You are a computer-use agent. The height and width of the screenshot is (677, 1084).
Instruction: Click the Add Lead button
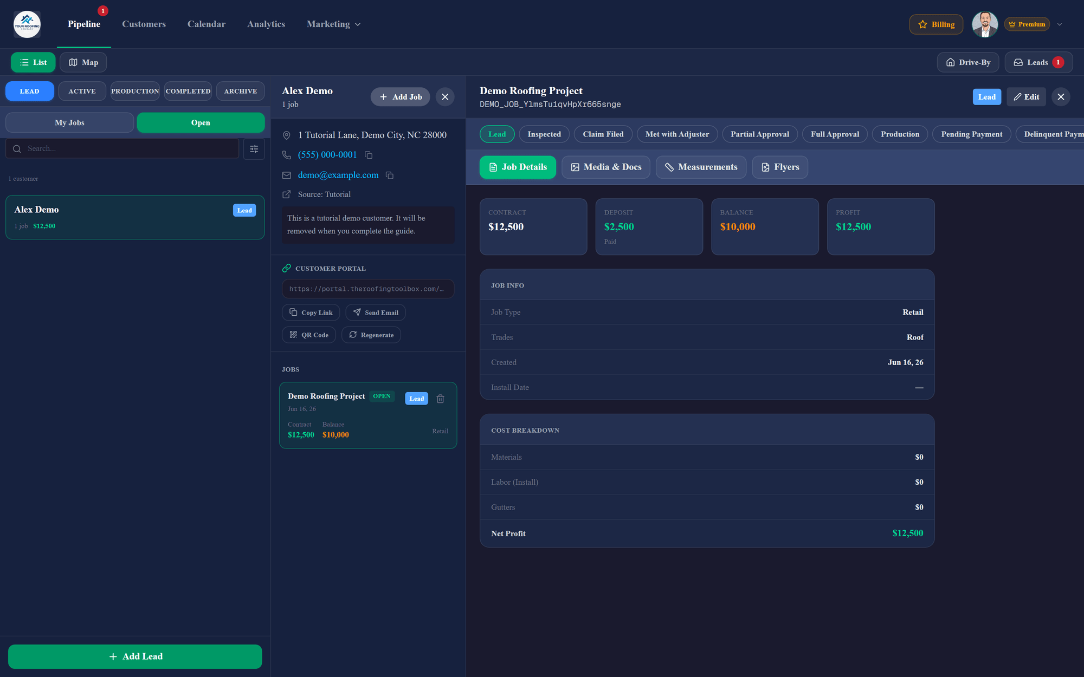click(x=135, y=656)
